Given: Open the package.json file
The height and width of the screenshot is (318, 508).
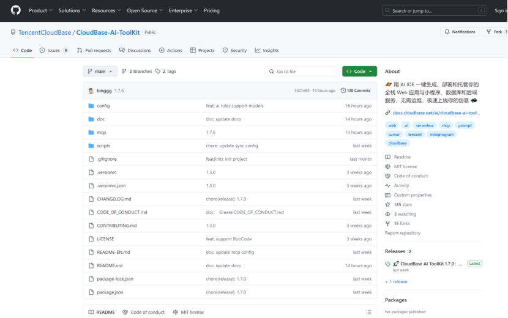Looking at the screenshot, I should (110, 292).
